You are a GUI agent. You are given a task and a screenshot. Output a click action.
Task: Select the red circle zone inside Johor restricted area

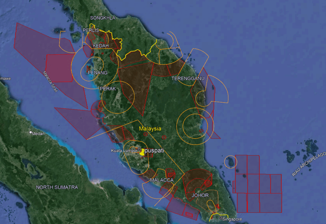point(208,183)
